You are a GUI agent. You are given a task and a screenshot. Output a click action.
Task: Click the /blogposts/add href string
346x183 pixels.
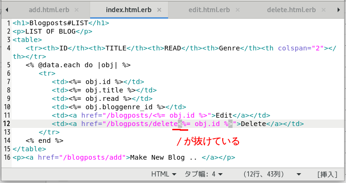point(92,157)
